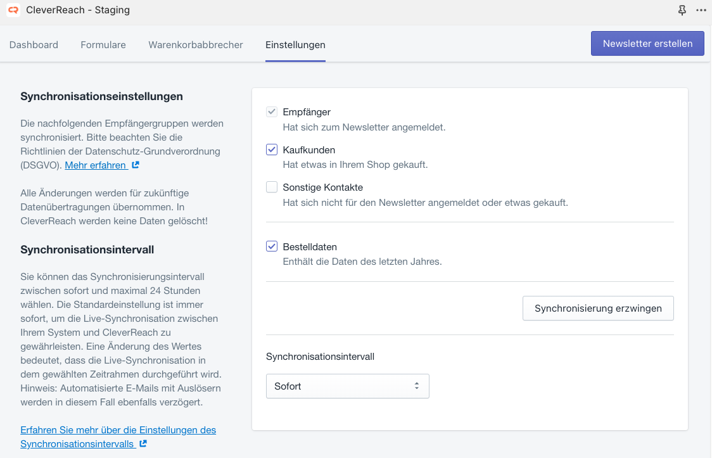Click the Empfänger label text

[307, 112]
